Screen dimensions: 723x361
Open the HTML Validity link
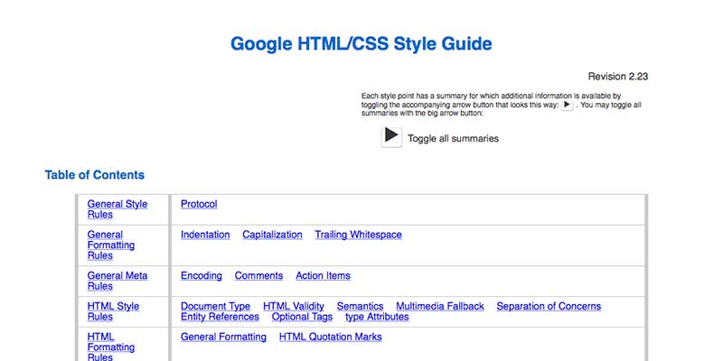[294, 306]
